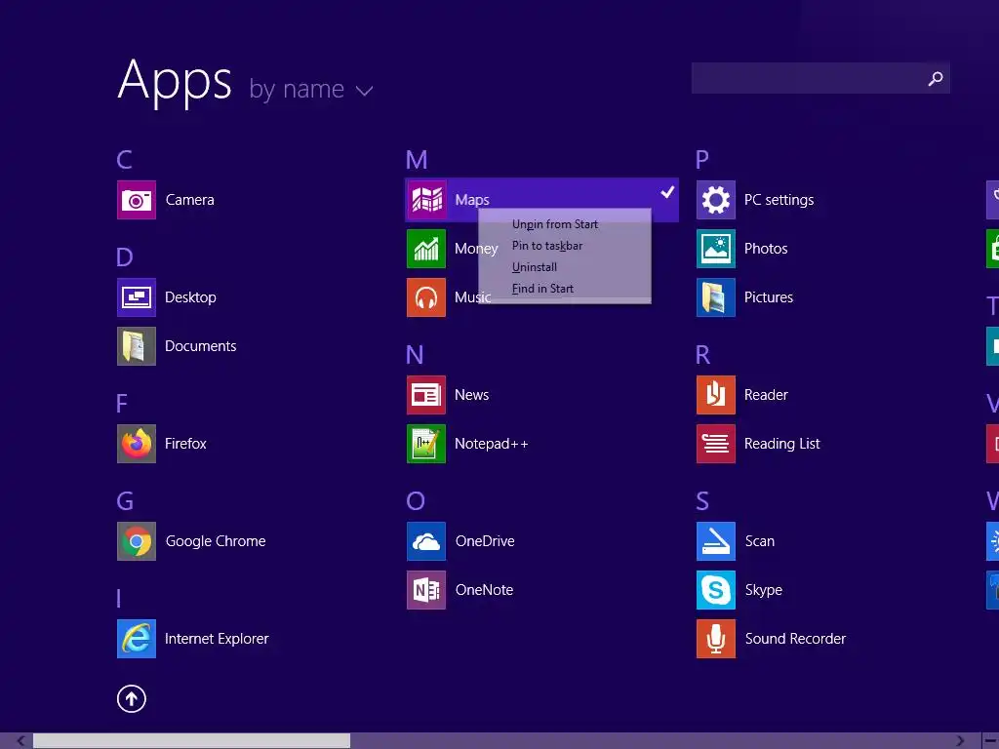This screenshot has width=999, height=749.
Task: Open the 'by name' sort dropdown
Action: click(310, 89)
